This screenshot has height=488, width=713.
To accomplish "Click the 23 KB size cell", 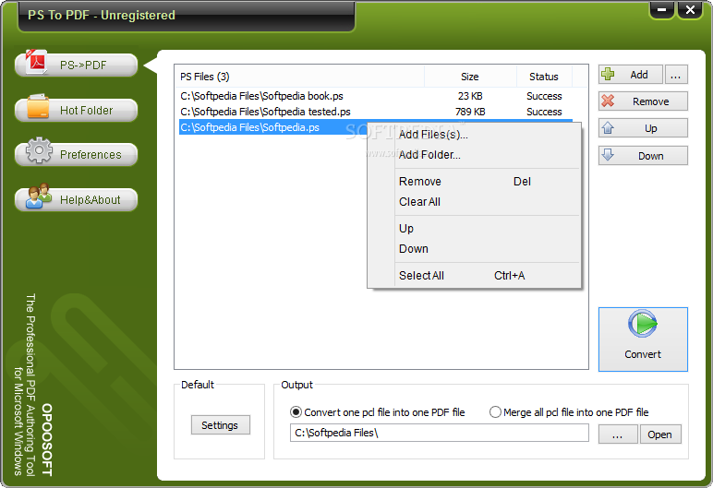I will point(470,96).
